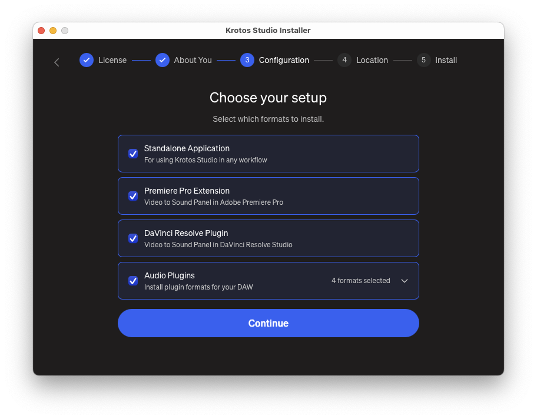Click the About You step checkmark circle
Screen dimensions: 537x419
(x=163, y=60)
